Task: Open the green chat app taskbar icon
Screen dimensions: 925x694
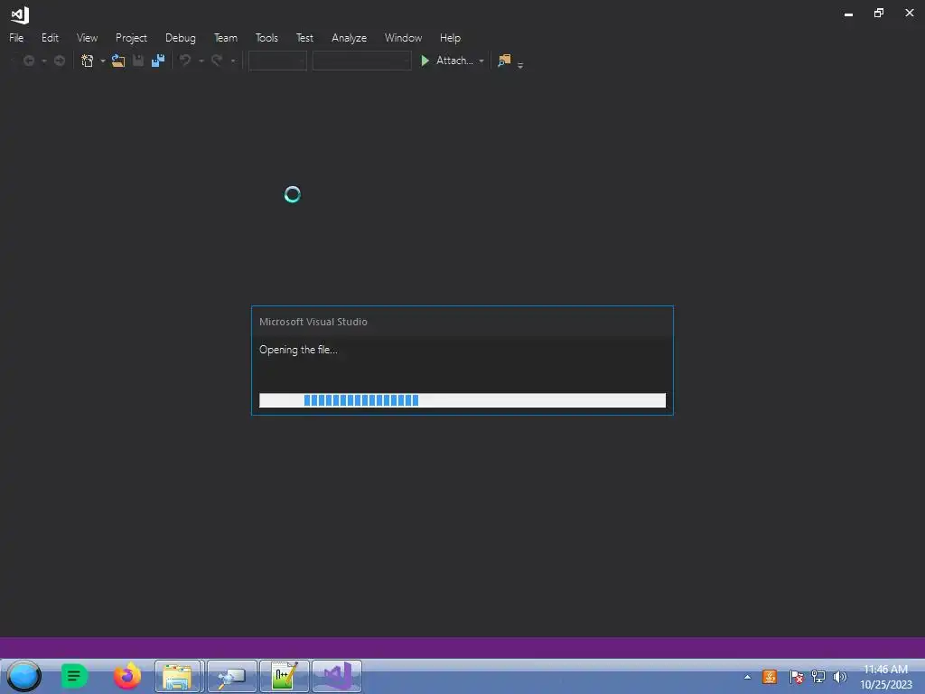Action: (74, 676)
